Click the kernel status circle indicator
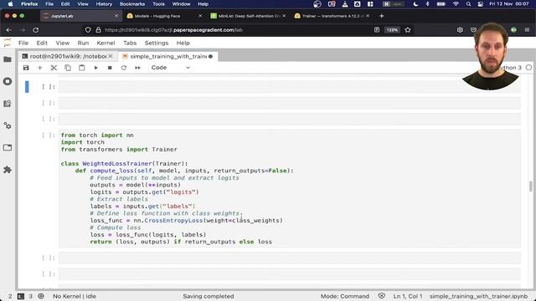 (x=528, y=68)
